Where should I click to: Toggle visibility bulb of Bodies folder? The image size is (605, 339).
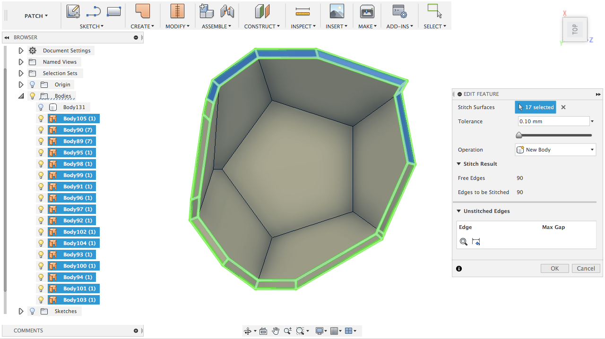click(32, 96)
